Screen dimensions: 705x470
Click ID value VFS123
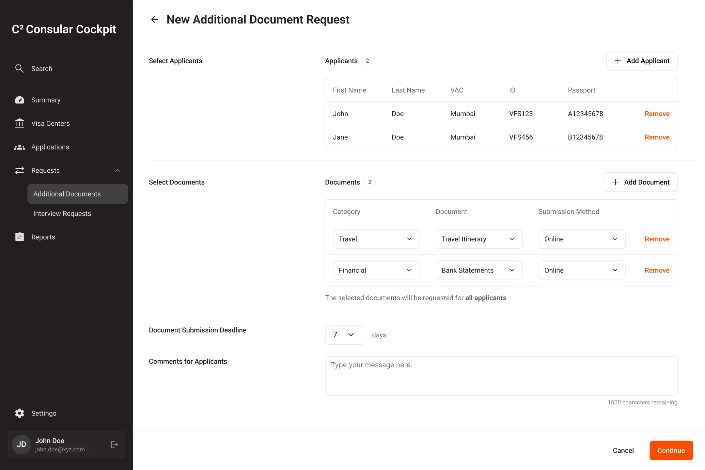click(521, 114)
